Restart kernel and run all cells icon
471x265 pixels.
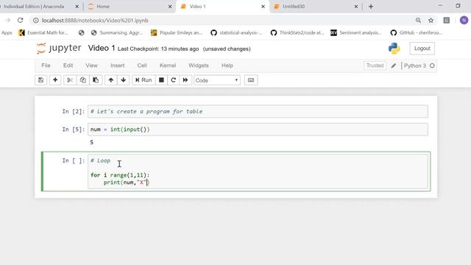[x=185, y=80]
